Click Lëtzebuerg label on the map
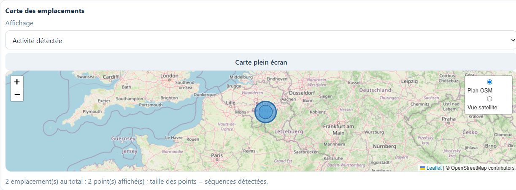Screen dimensions: 516x190 point(289,132)
